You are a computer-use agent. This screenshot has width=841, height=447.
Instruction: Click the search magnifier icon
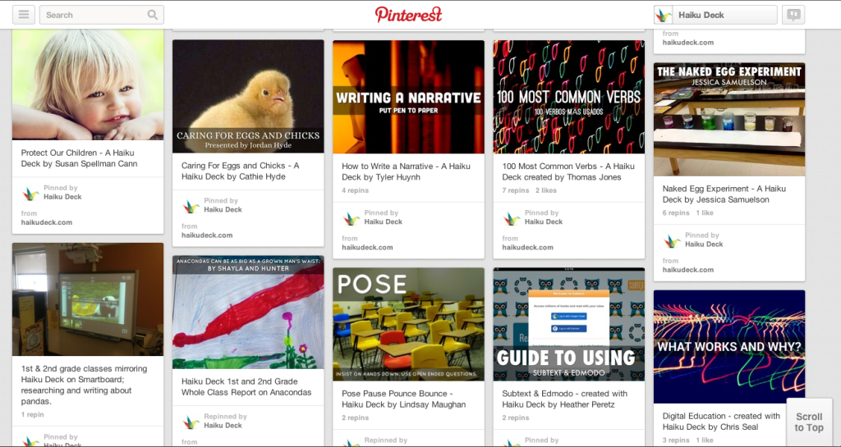[152, 15]
